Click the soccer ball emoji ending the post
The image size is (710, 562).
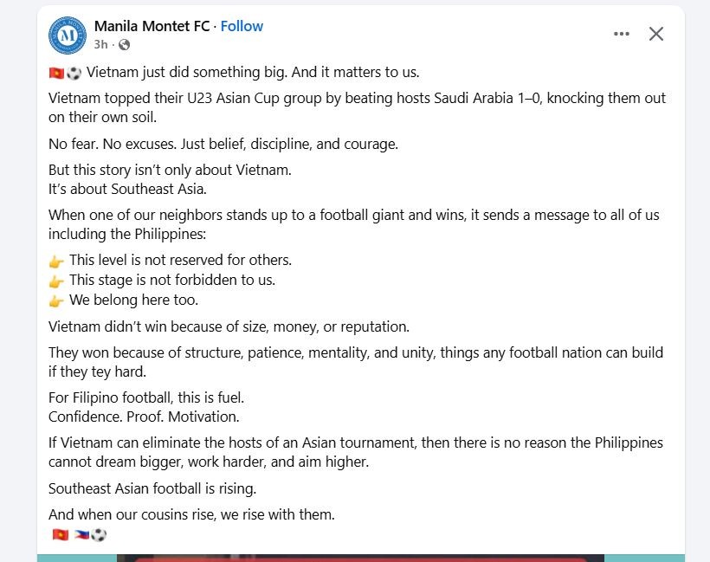coord(99,535)
